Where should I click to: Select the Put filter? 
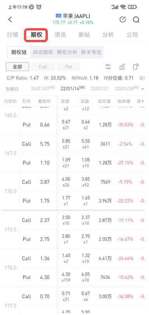(68, 67)
